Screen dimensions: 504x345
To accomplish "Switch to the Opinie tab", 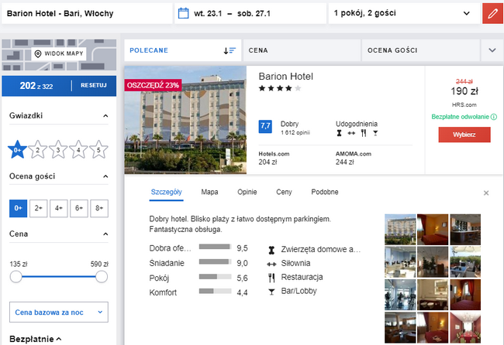I will coord(247,192).
